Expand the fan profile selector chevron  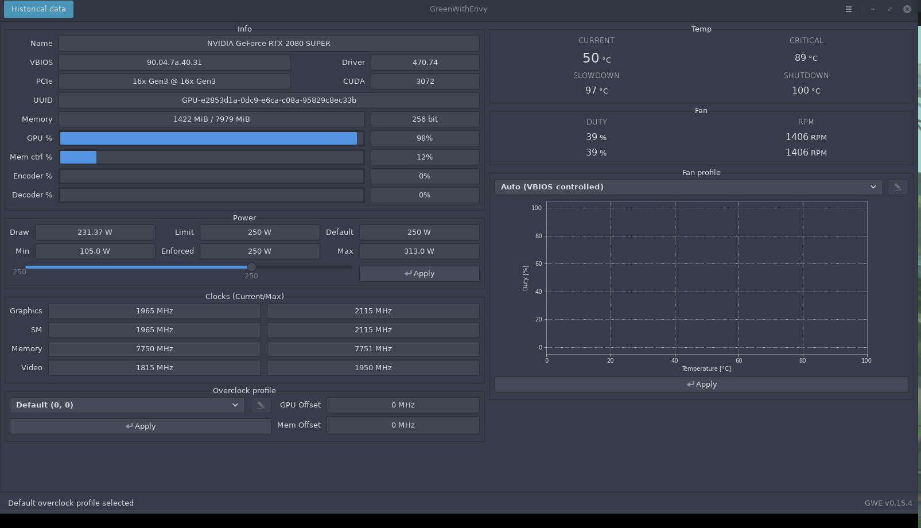pos(873,187)
